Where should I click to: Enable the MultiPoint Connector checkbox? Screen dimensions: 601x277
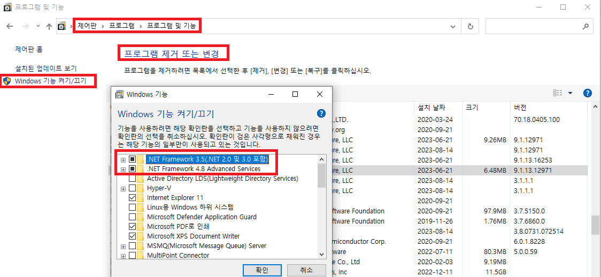click(x=132, y=255)
